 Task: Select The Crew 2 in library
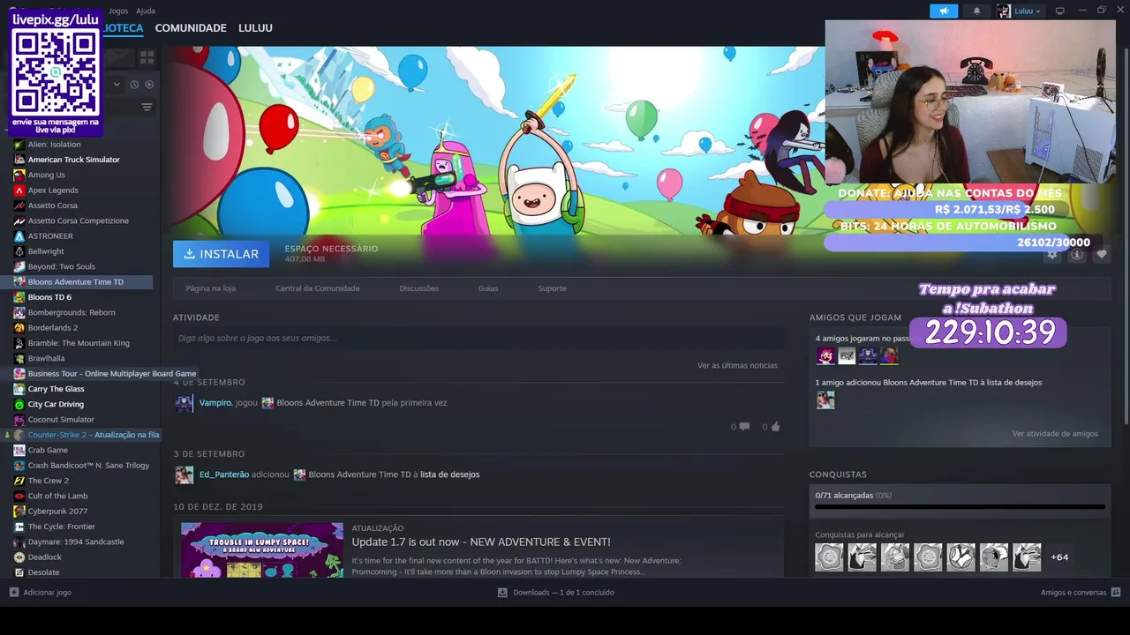pyautogui.click(x=48, y=481)
